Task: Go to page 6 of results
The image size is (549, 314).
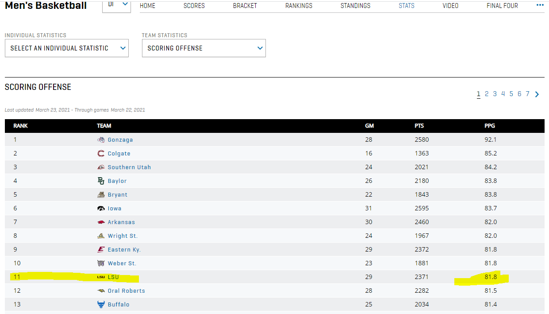Action: click(519, 94)
